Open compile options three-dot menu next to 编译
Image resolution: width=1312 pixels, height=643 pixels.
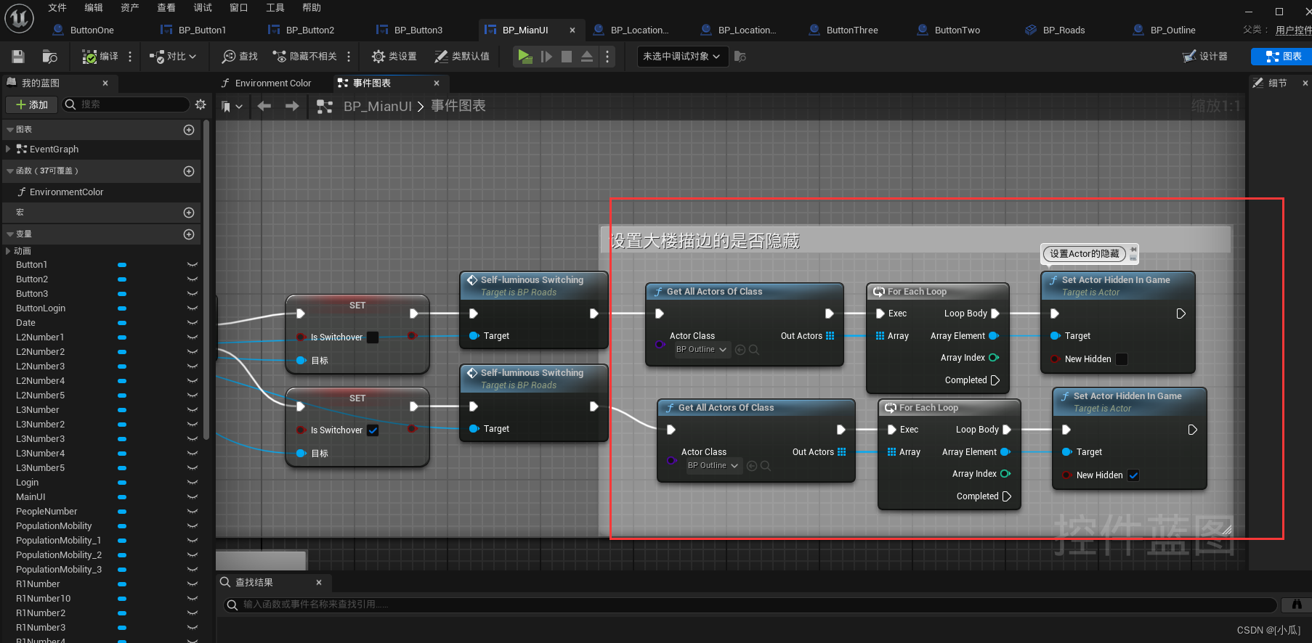(130, 56)
